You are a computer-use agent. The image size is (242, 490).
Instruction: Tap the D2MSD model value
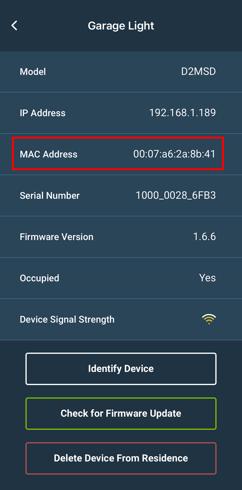(198, 71)
